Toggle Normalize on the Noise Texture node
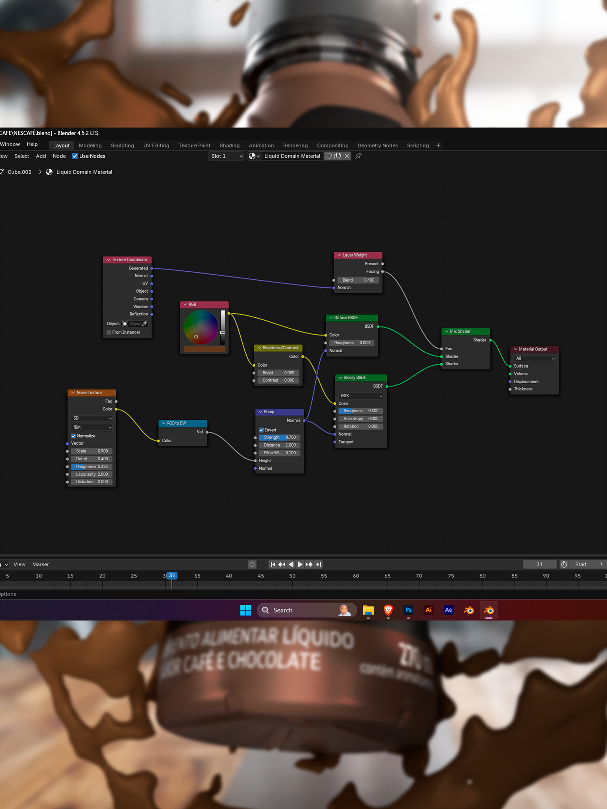 pyautogui.click(x=74, y=436)
